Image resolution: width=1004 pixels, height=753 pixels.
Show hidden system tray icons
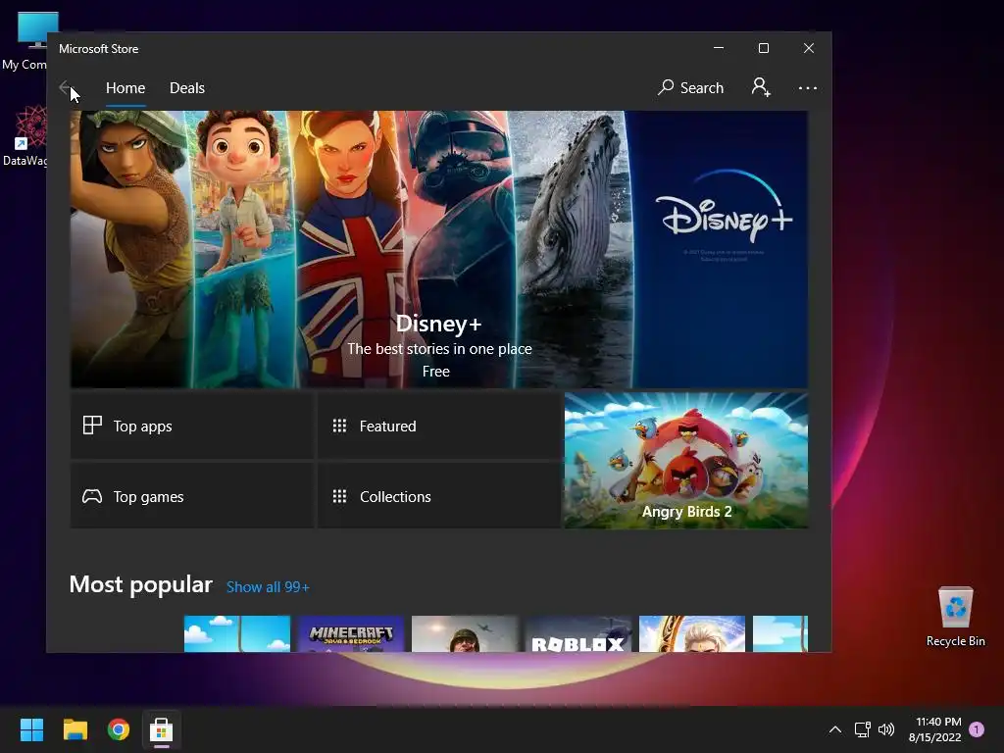coord(835,729)
